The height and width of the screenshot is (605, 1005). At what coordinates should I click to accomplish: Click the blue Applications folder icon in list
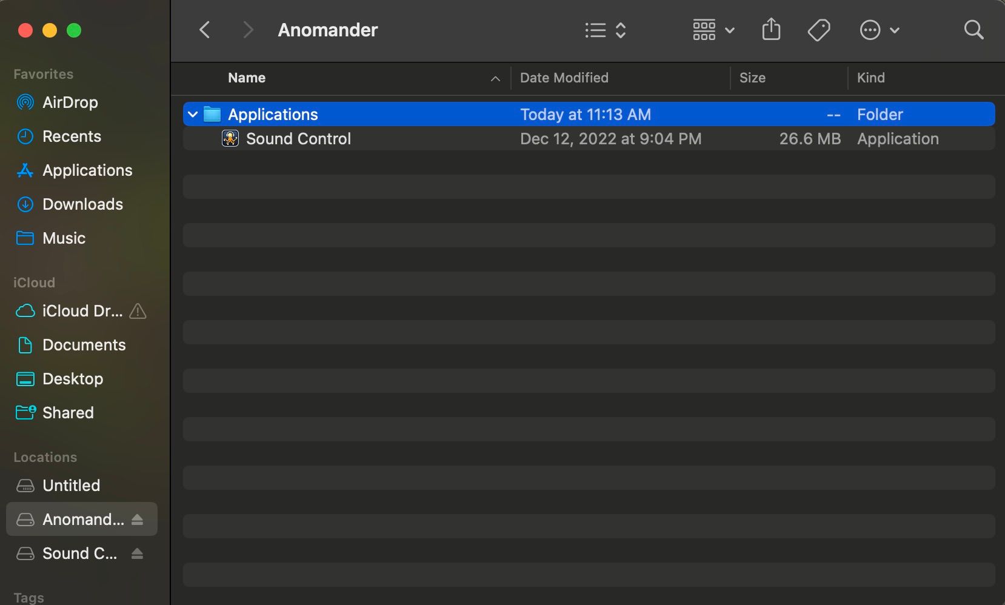tap(212, 114)
